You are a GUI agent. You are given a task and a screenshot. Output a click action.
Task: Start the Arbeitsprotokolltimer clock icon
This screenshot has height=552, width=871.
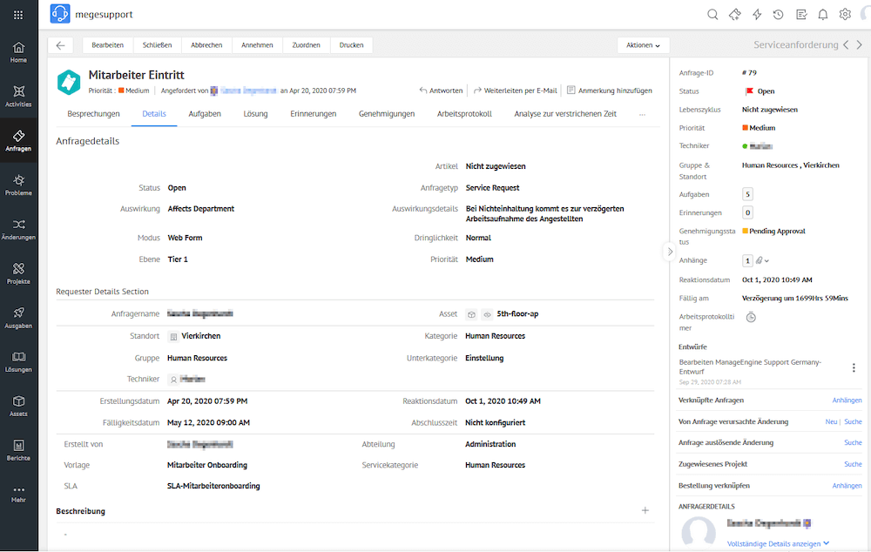pyautogui.click(x=751, y=317)
